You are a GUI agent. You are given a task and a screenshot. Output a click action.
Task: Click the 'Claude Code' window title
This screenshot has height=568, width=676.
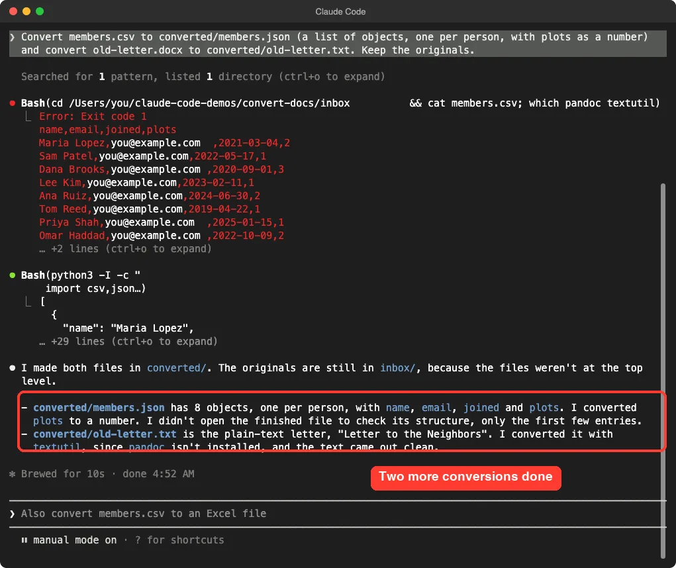pos(340,12)
